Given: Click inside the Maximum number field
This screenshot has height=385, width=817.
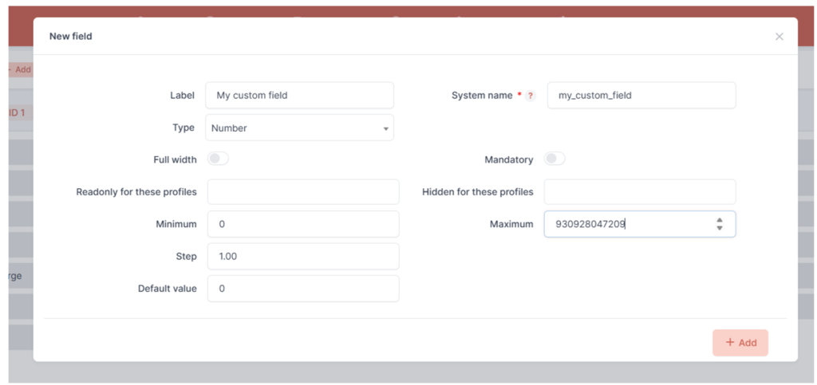Looking at the screenshot, I should (x=626, y=224).
